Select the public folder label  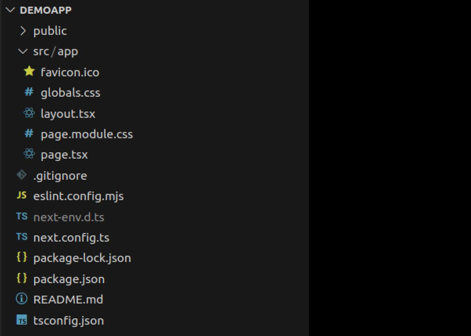point(50,31)
